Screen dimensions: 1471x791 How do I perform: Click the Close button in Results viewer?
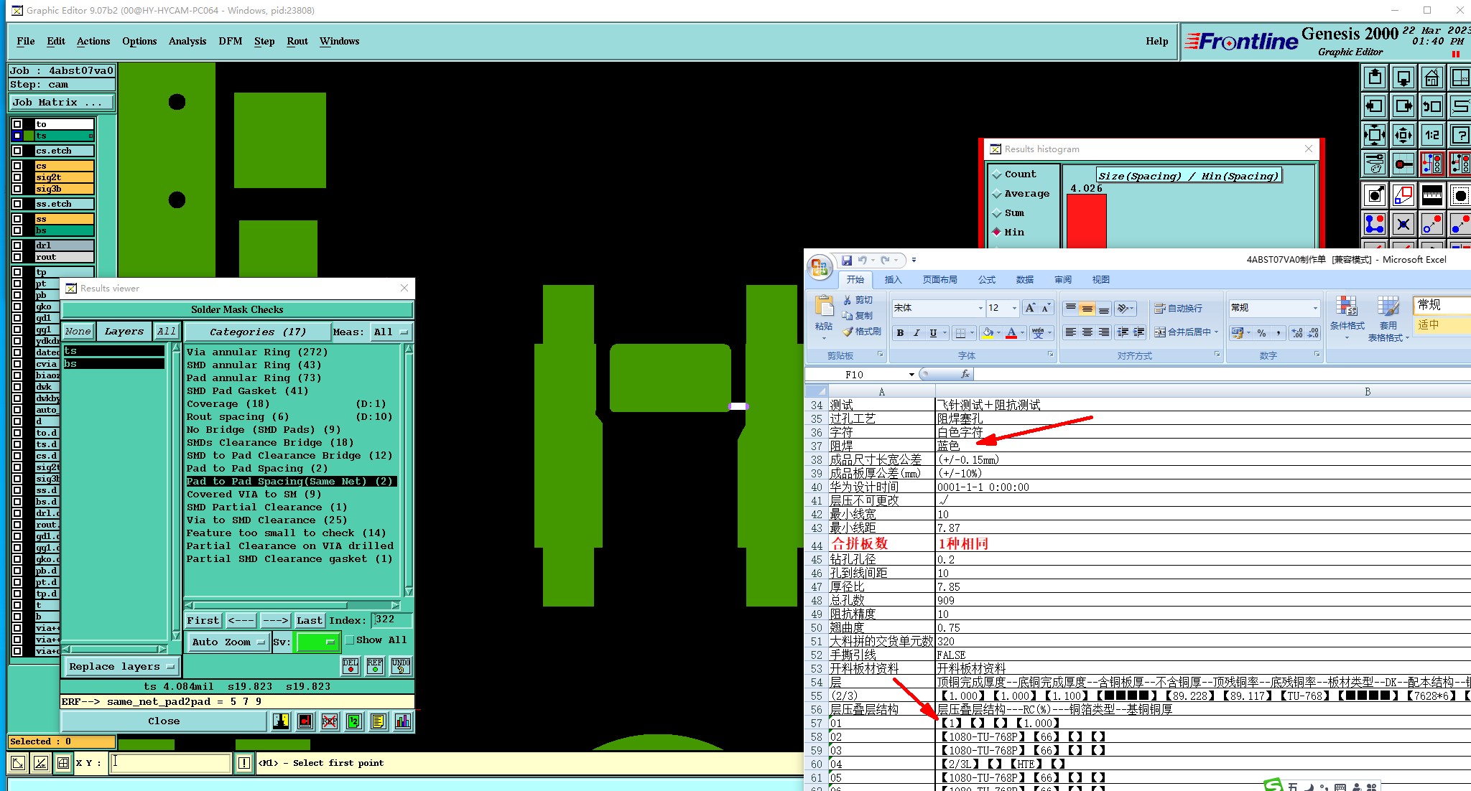point(164,721)
